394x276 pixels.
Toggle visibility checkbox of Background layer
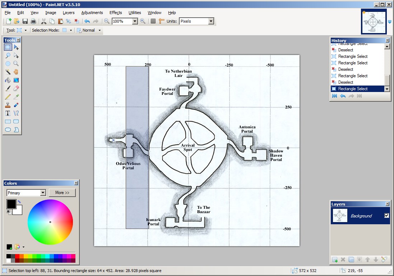click(x=386, y=215)
